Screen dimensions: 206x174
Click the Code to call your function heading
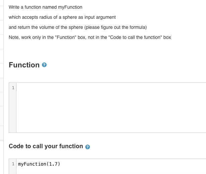(x=46, y=146)
